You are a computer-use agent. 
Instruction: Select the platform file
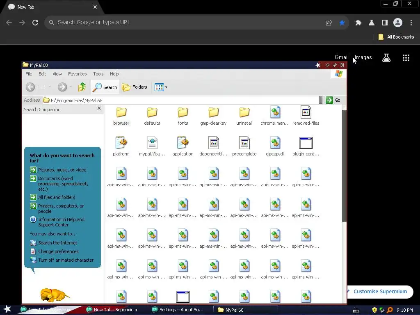[121, 147]
